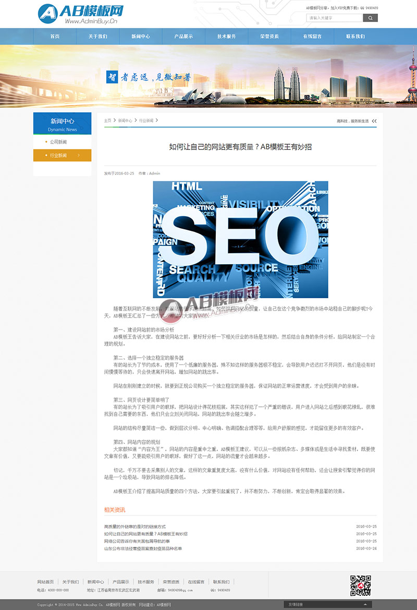Click the 作者：Admin text

[149, 173]
